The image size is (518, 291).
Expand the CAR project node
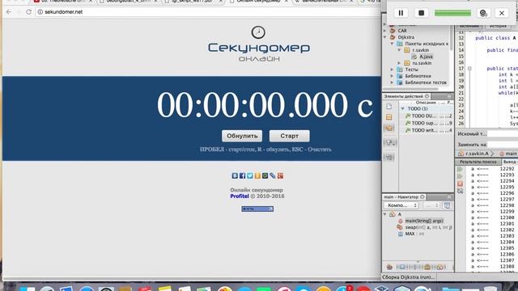tap(385, 31)
